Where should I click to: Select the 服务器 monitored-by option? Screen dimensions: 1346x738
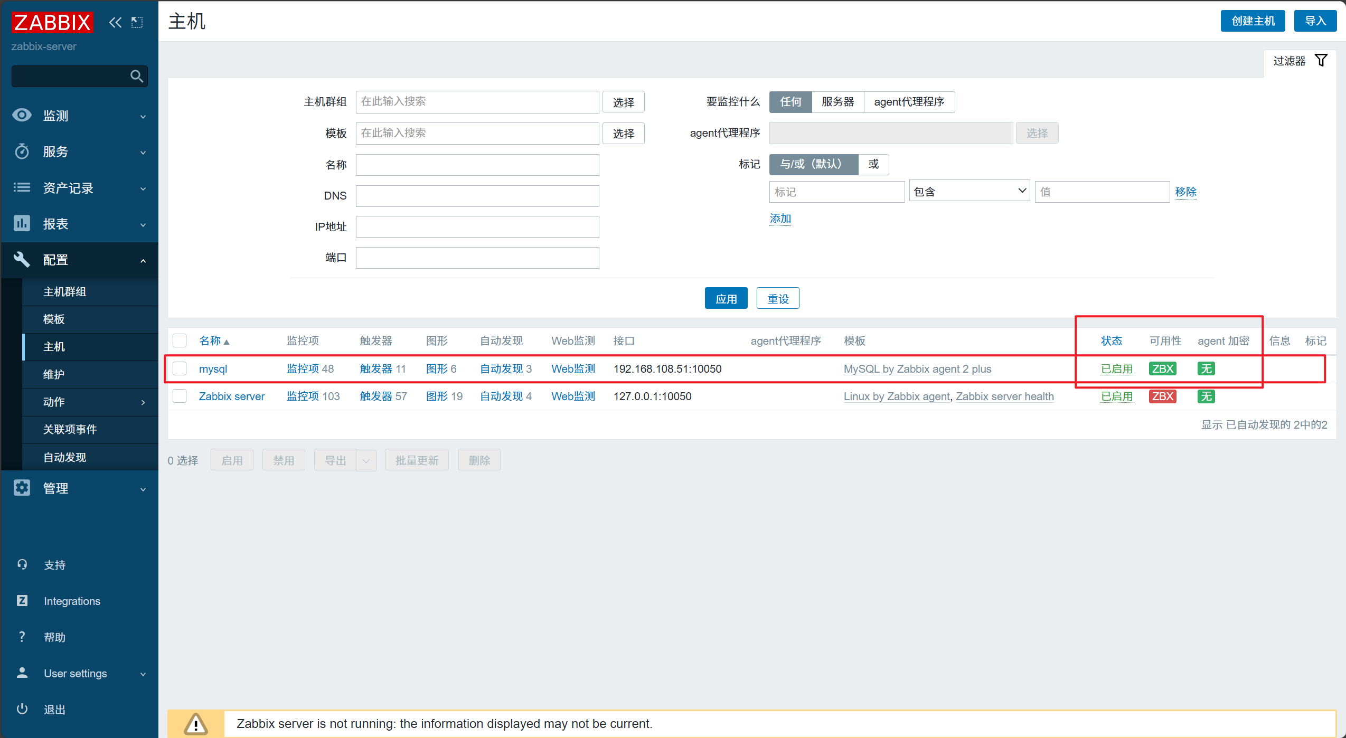(837, 102)
